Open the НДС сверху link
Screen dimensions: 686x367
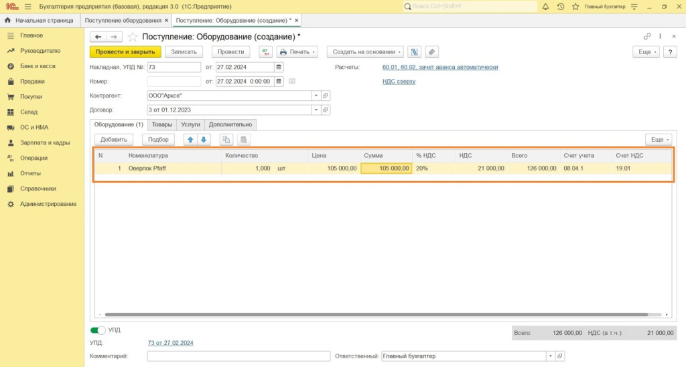pyautogui.click(x=399, y=82)
